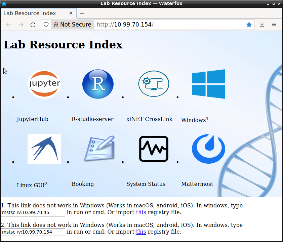This screenshot has height=242, width=283.
Task: Select the Lab Resource Index tab
Action: pyautogui.click(x=38, y=13)
